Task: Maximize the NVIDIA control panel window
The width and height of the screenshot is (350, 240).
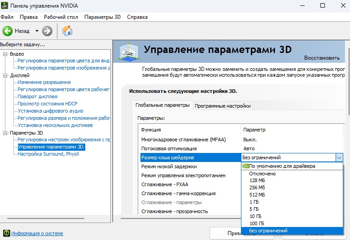Action: coord(323,5)
